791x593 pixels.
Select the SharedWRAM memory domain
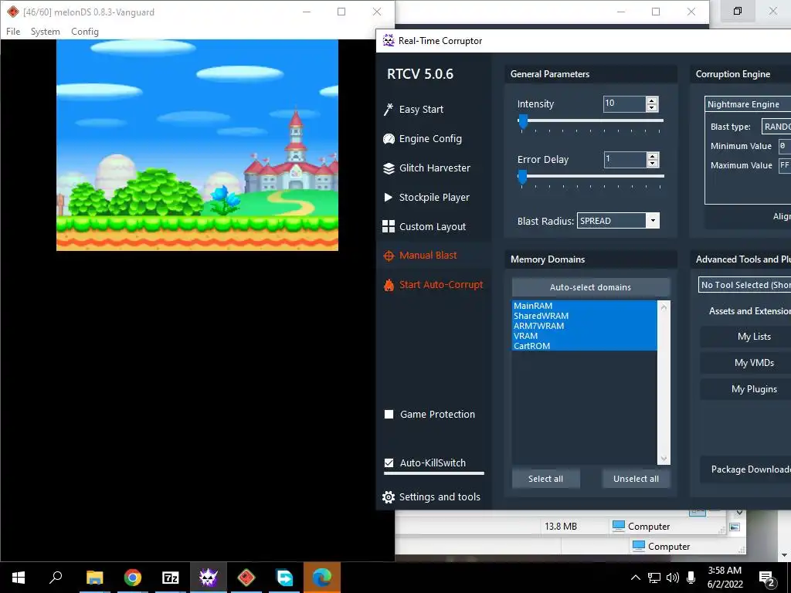584,316
